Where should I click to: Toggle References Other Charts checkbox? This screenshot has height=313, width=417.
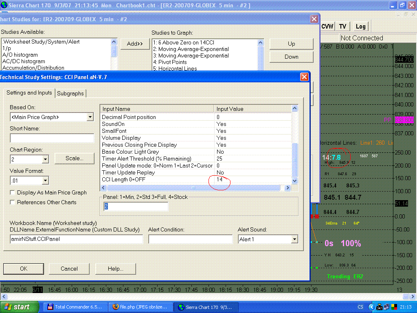tap(13, 202)
